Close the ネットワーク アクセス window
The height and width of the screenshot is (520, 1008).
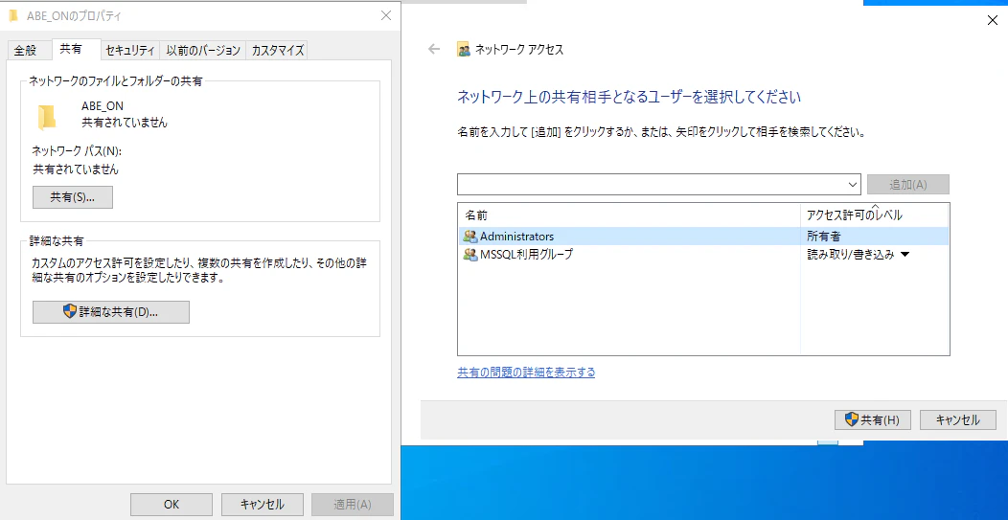992,20
